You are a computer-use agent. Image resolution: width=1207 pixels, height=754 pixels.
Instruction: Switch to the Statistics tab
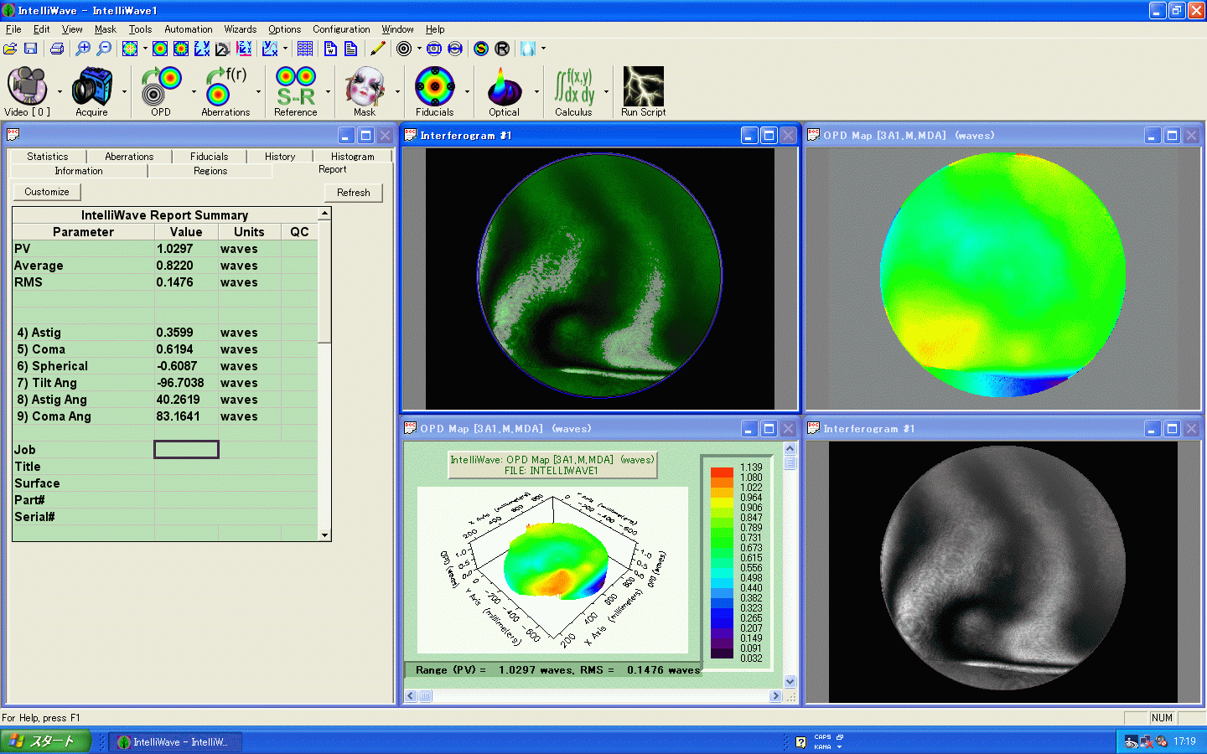[48, 157]
